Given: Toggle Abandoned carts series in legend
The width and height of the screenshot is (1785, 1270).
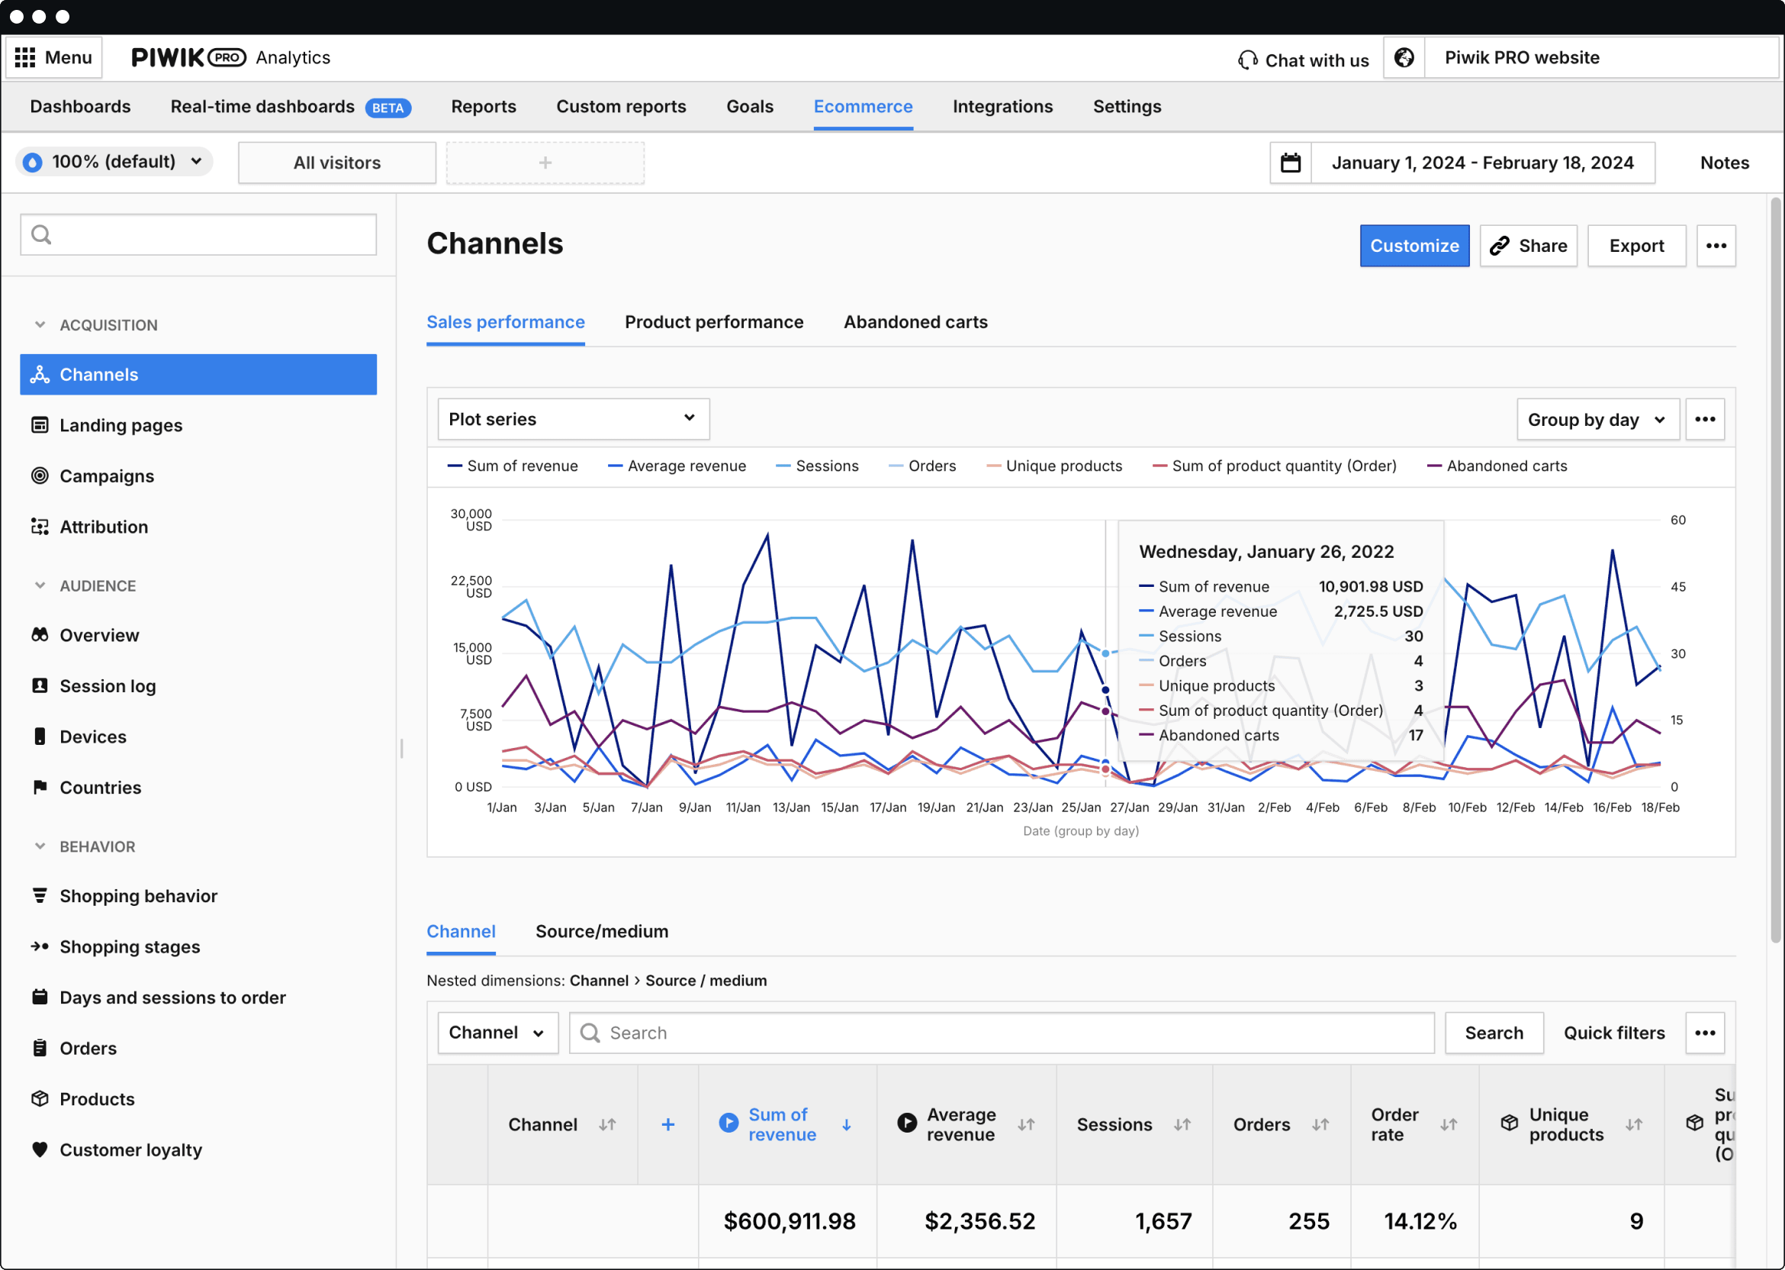Looking at the screenshot, I should coord(1497,466).
